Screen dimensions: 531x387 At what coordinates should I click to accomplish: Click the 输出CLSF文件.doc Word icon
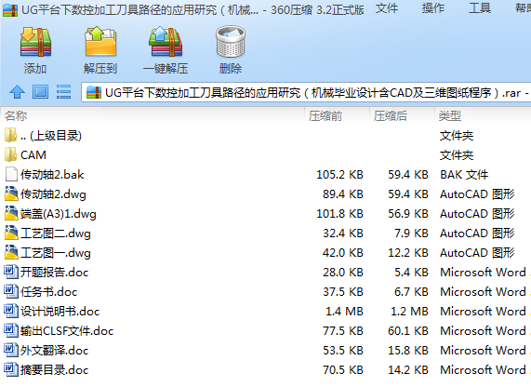[x=11, y=330]
